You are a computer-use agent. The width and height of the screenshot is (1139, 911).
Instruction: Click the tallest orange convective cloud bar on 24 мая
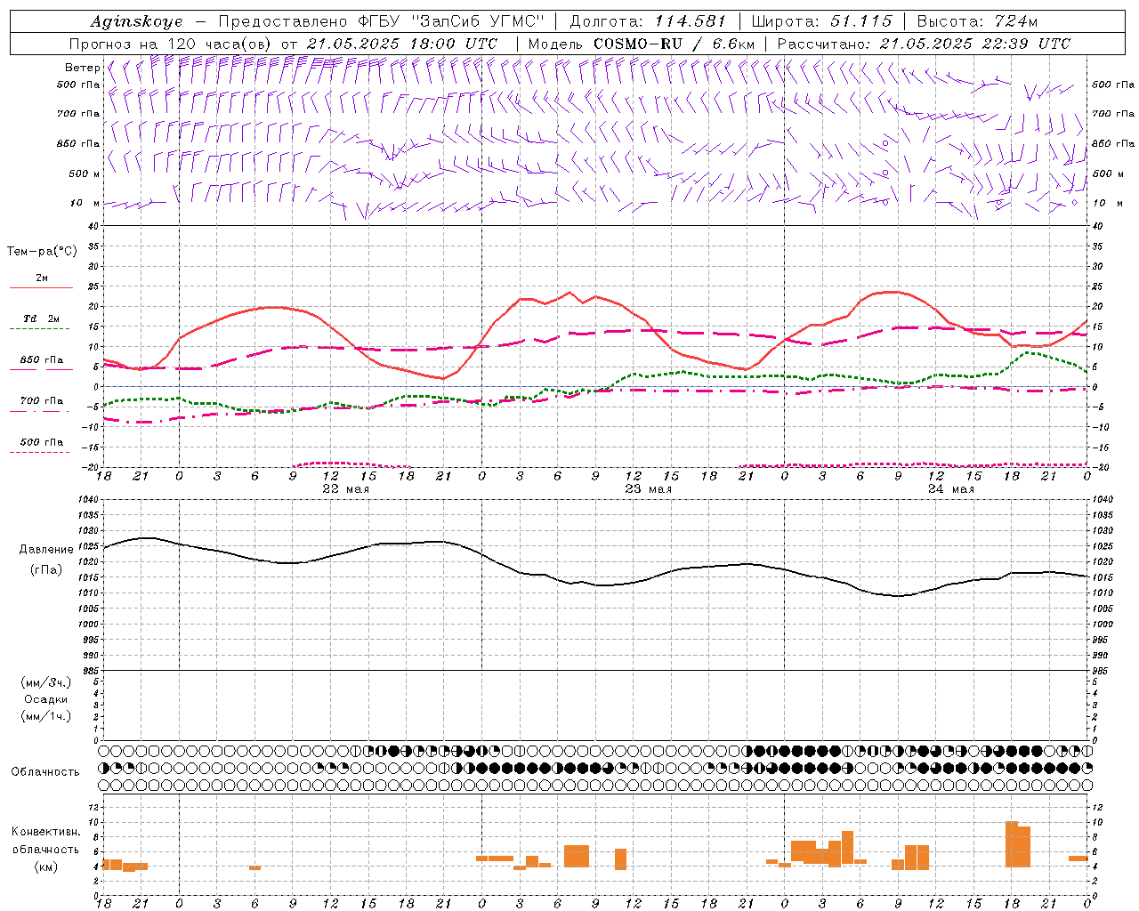pyautogui.click(x=1012, y=844)
